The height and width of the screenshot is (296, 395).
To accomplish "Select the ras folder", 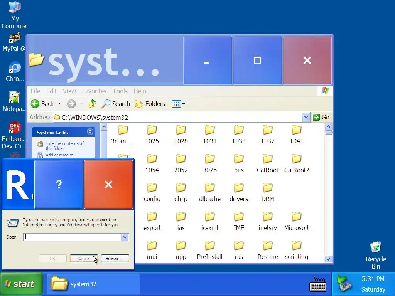I will click(x=238, y=251).
